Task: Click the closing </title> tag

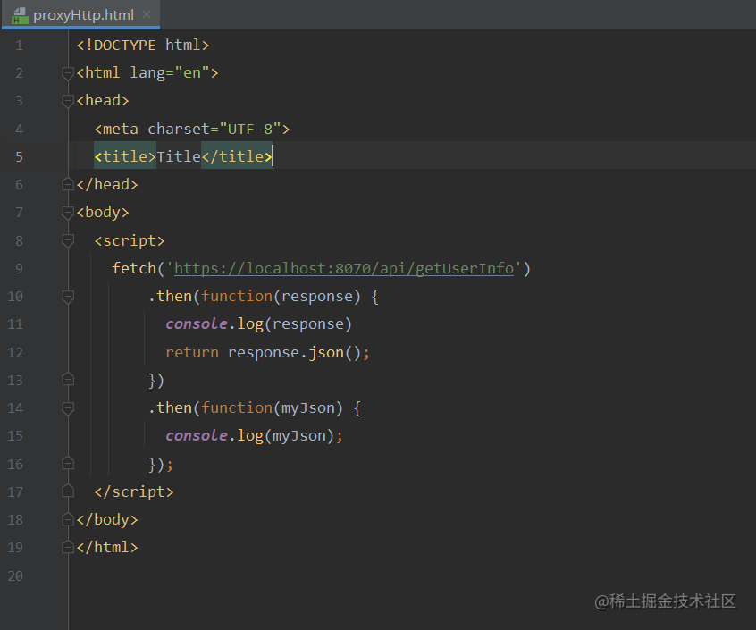Action: point(237,156)
